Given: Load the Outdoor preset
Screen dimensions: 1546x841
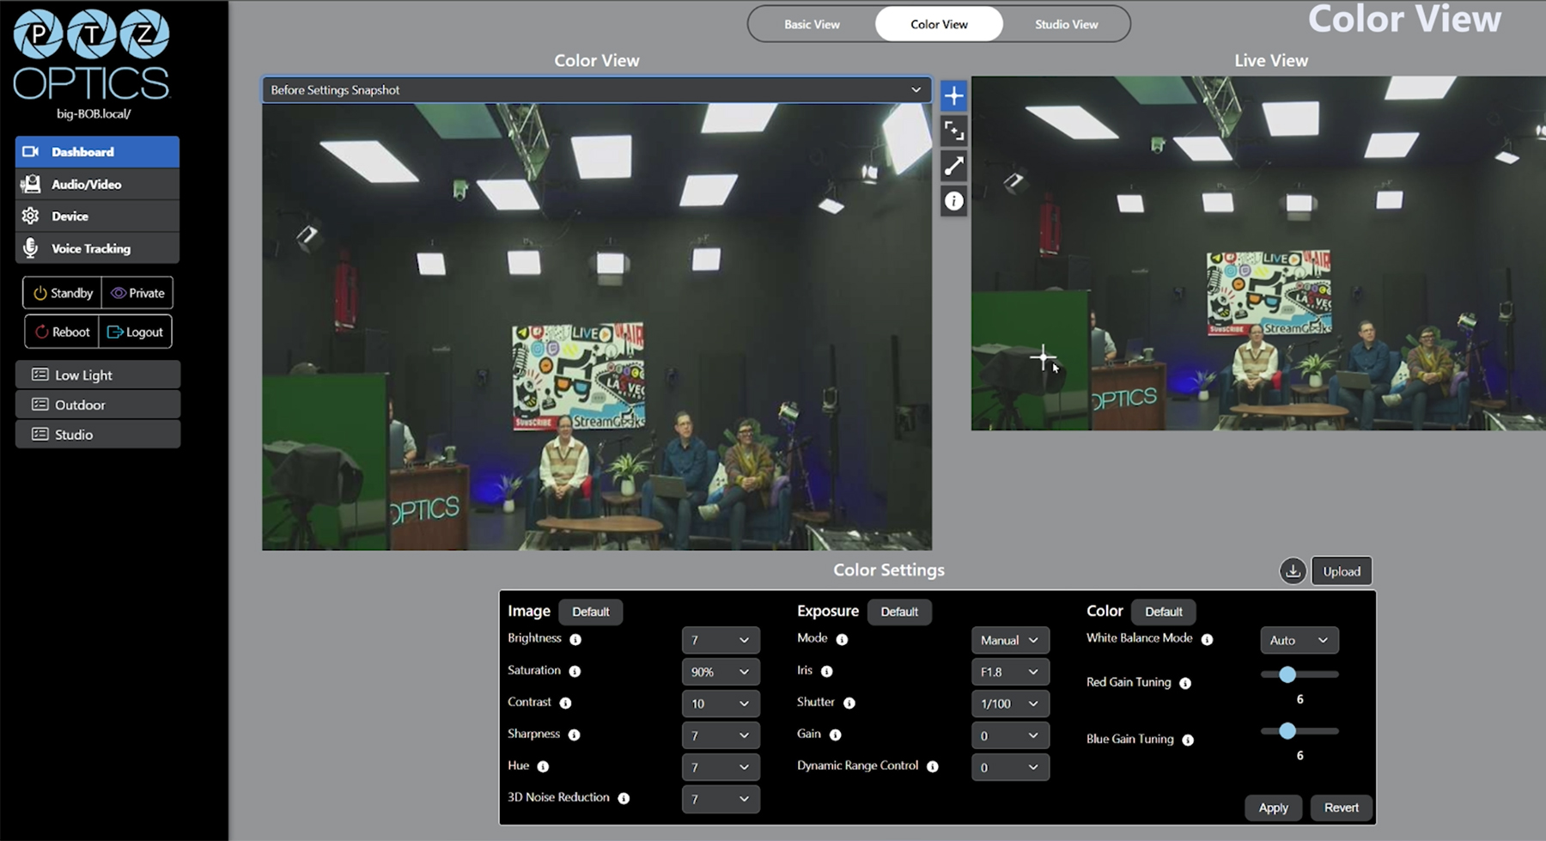Looking at the screenshot, I should 98,405.
